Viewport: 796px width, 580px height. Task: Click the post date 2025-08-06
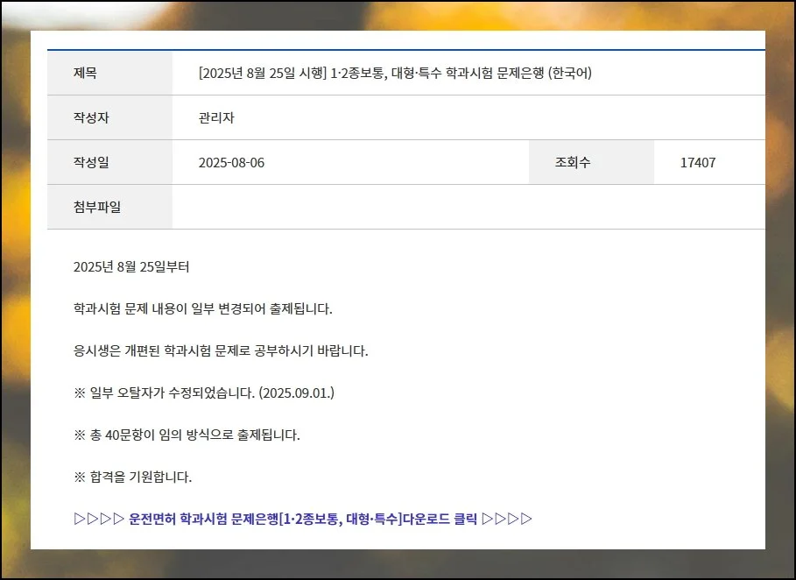231,162
